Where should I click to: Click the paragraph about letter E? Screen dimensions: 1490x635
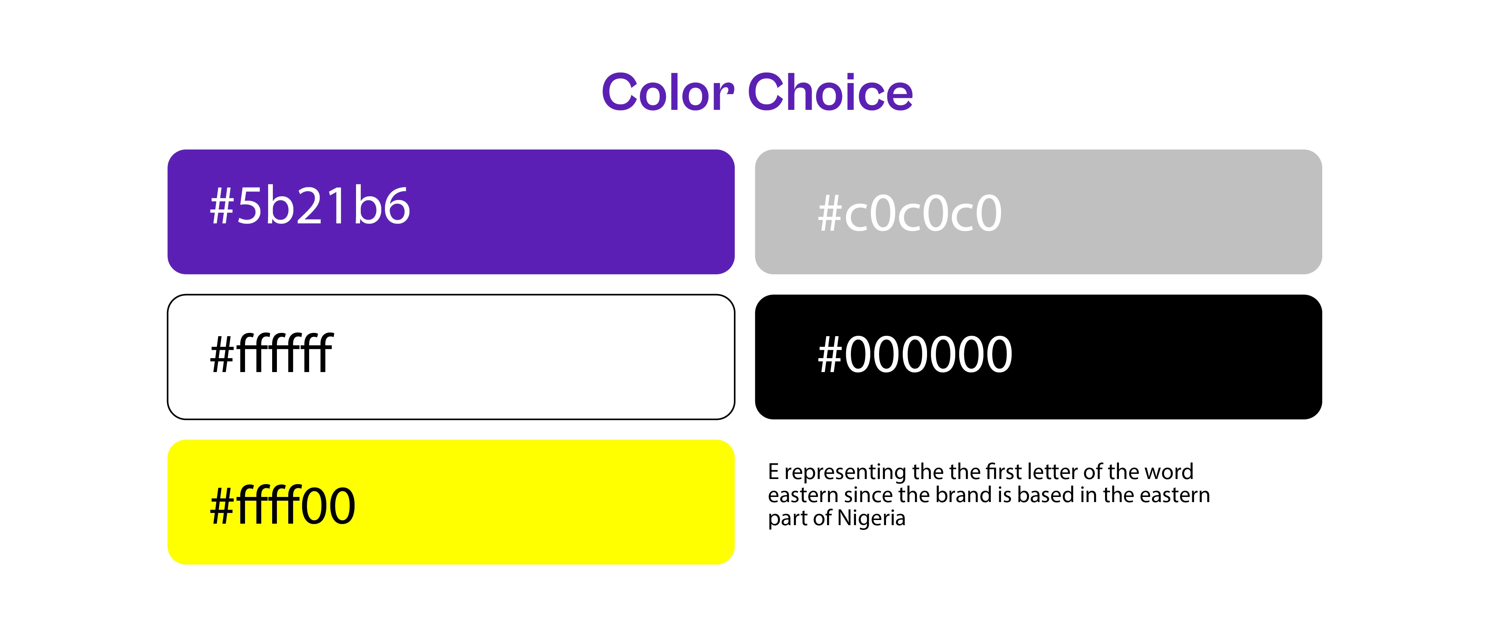[989, 494]
